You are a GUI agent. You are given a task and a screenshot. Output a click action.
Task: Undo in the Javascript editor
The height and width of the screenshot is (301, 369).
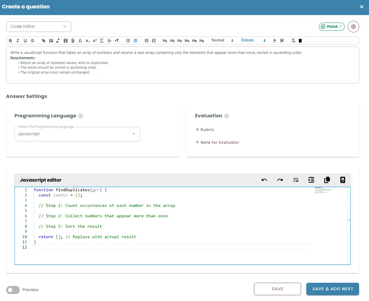point(264,180)
